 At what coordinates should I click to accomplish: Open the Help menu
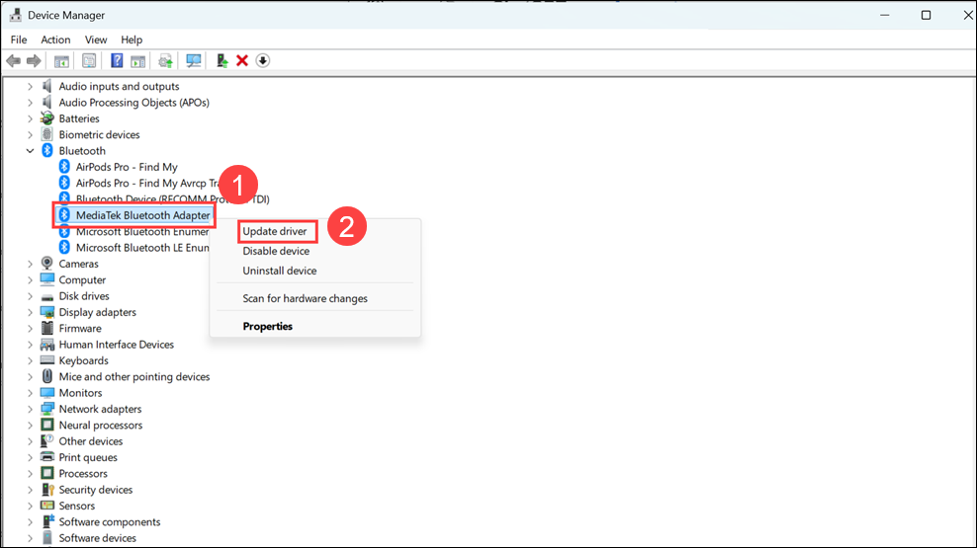point(132,39)
